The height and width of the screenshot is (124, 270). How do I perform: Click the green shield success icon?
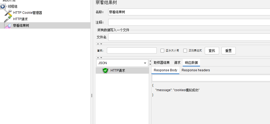(x=105, y=70)
